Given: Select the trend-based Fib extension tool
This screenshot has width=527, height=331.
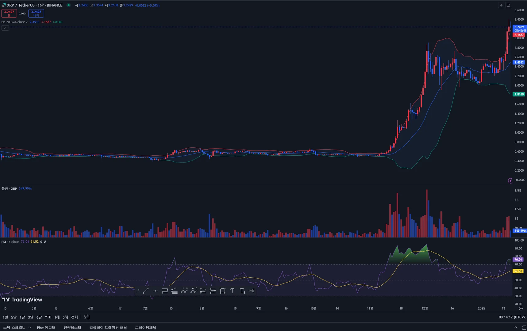Looking at the screenshot, I should coord(174,291).
